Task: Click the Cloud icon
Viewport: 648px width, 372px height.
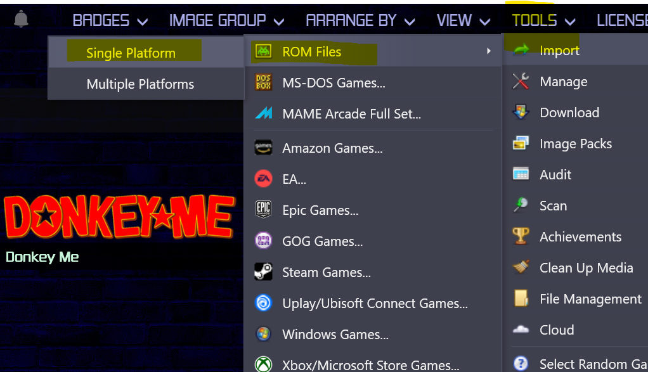Action: pyautogui.click(x=521, y=329)
